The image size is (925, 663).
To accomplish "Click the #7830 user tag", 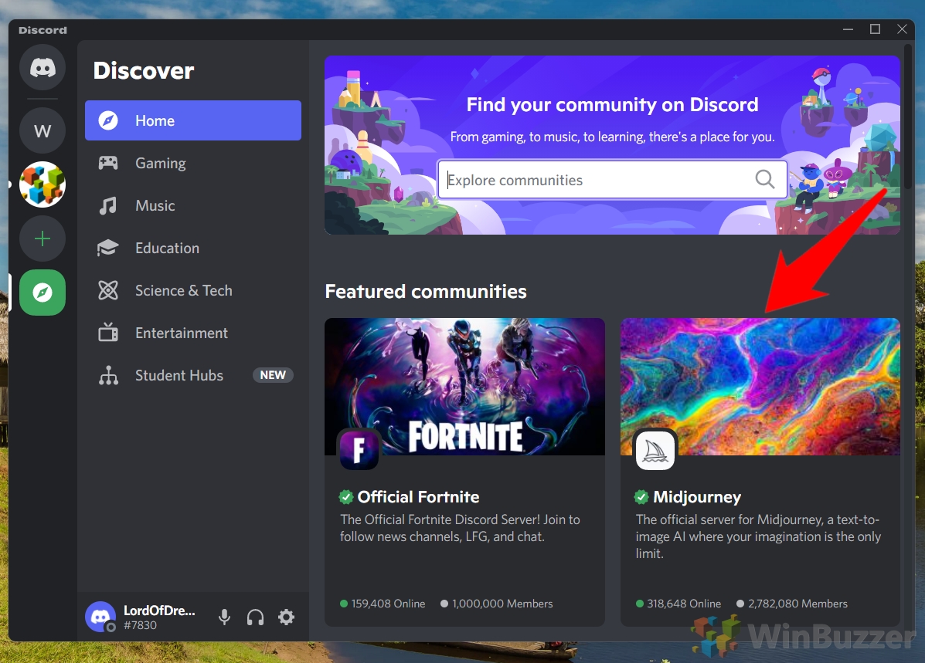I will click(x=141, y=625).
